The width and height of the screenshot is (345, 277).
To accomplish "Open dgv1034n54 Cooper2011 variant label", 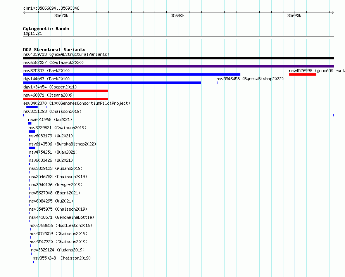I will (50, 87).
